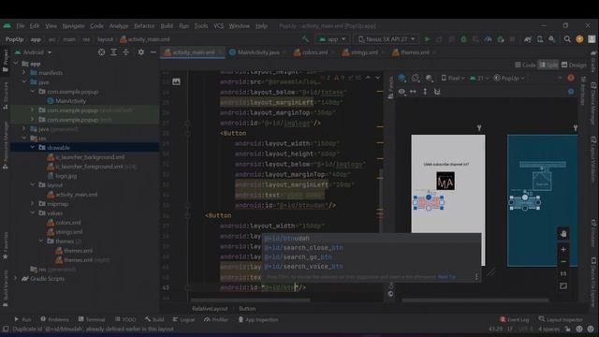The height and width of the screenshot is (337, 599).
Task: Expand Gradle Scripts node
Action: coord(16,279)
